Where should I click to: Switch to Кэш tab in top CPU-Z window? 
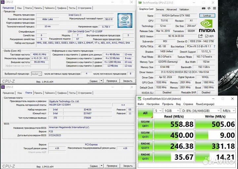click(20, 8)
